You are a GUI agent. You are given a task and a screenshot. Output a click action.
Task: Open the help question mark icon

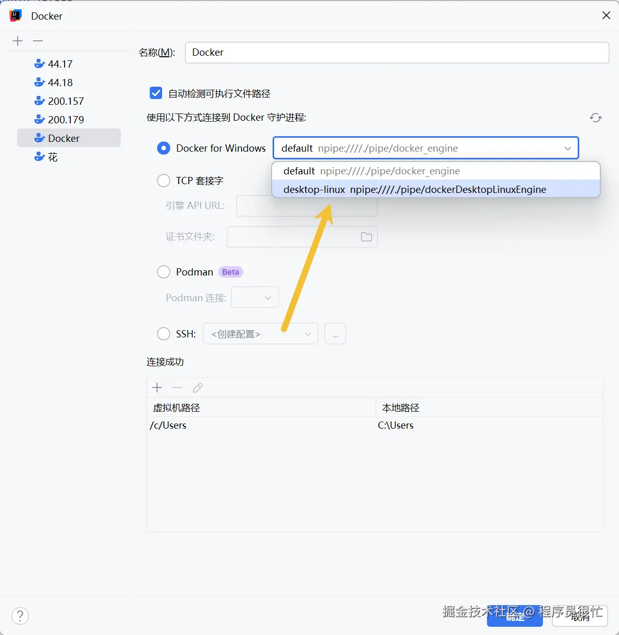pyautogui.click(x=20, y=616)
